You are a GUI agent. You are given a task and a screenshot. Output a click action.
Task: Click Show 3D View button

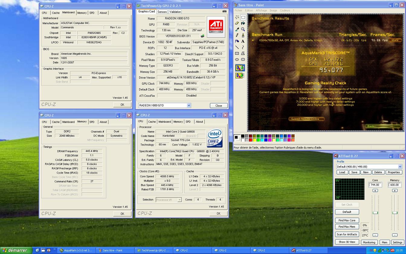click(347, 242)
